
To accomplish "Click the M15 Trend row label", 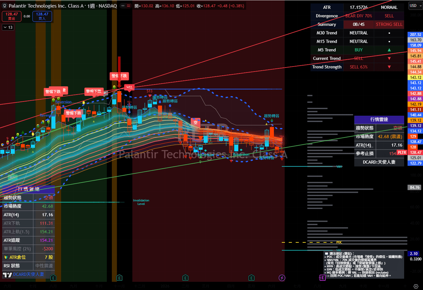I will coord(327,41).
